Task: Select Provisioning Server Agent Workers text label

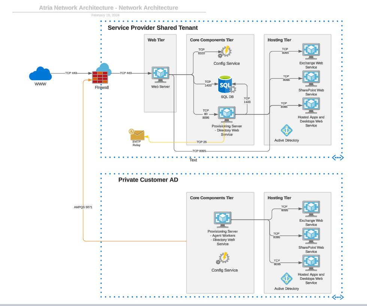Action: pos(222,237)
